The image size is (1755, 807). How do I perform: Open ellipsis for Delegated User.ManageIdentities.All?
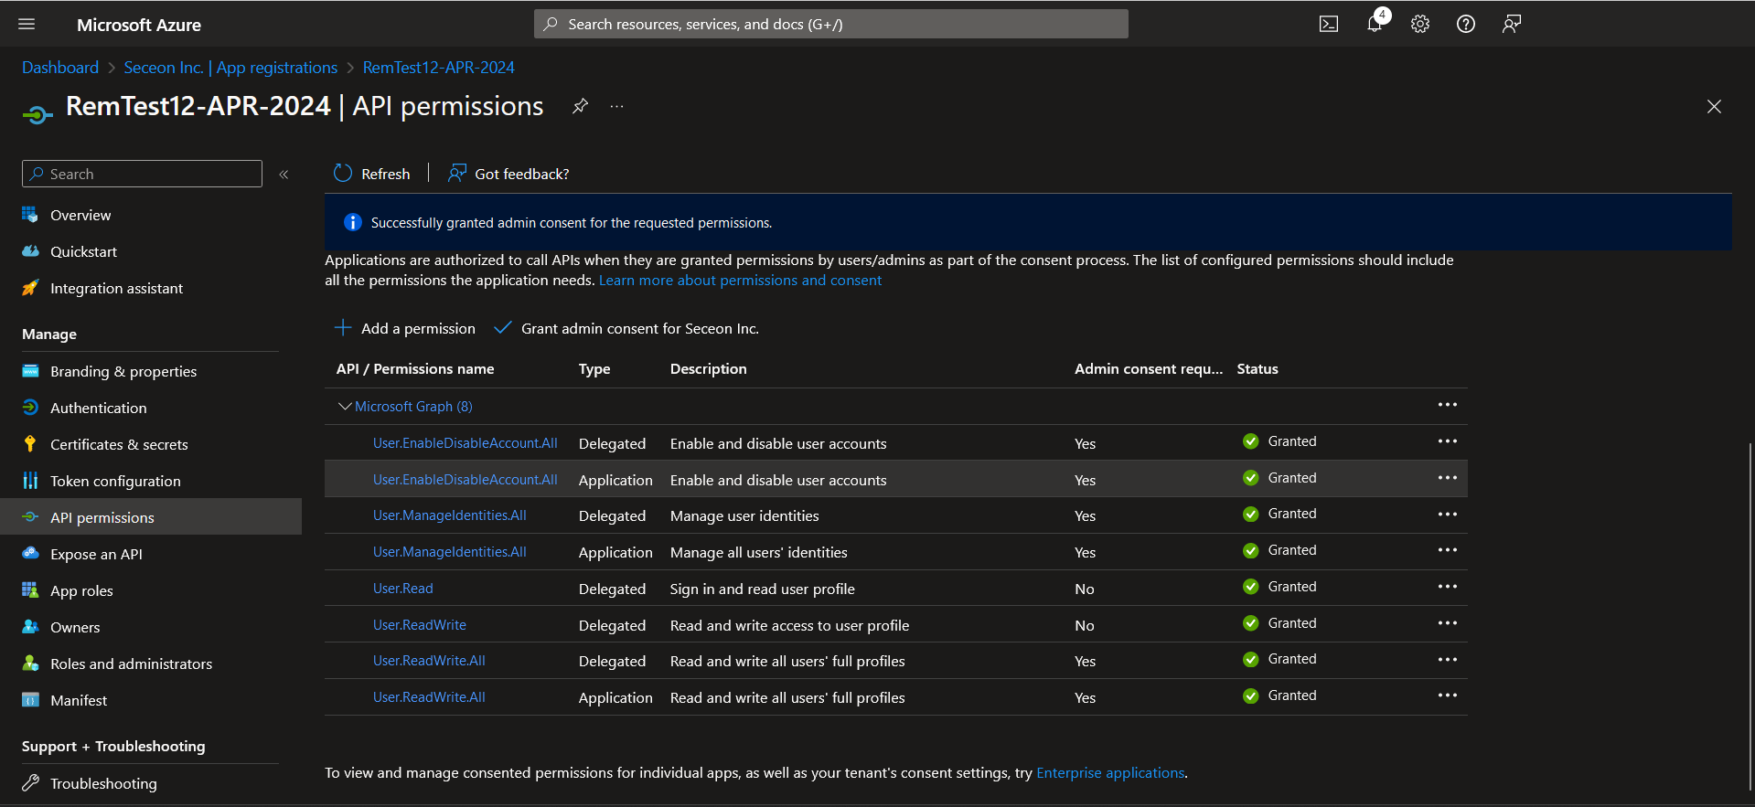pyautogui.click(x=1448, y=515)
